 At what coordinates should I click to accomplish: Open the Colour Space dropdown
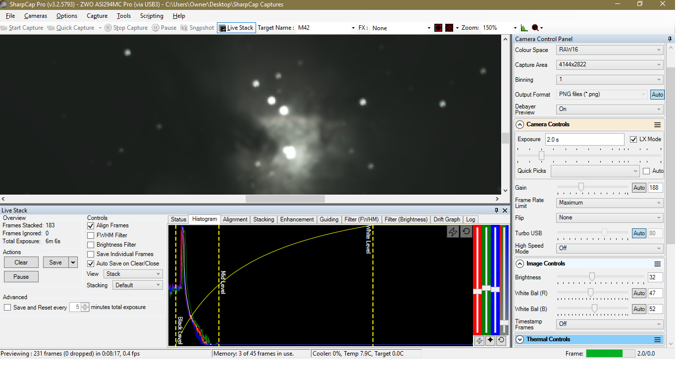610,50
